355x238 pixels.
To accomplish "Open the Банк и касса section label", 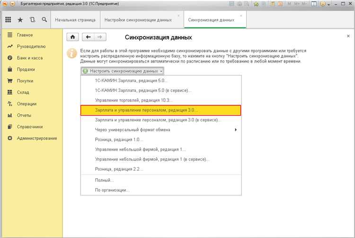I will pyautogui.click(x=30, y=58).
